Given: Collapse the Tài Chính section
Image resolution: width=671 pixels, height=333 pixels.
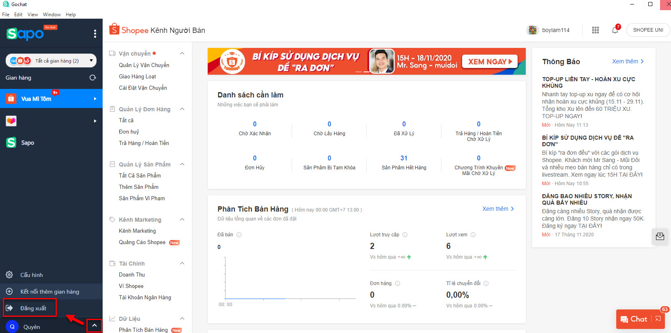Looking at the screenshot, I should point(182,264).
